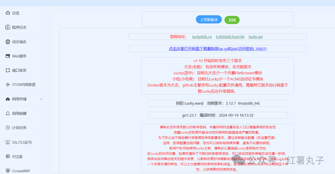This screenshot has width=335, height=174.
Task: Go to 动态域名 in the sidebar
Action: 24,42
